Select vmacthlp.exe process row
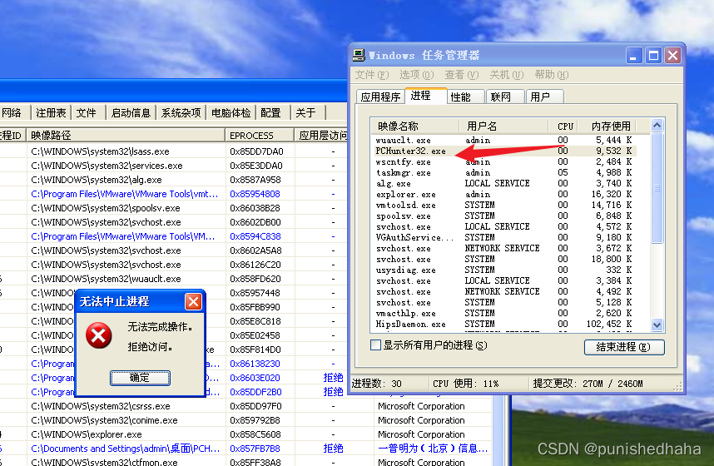Screen dimensions: 714x466 (504, 314)
